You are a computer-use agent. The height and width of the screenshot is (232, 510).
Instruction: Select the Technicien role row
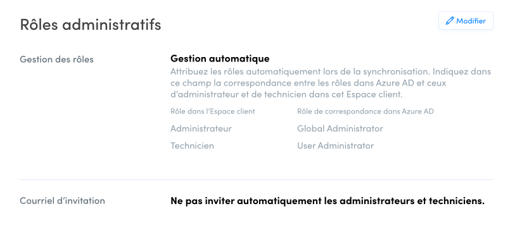(272, 146)
